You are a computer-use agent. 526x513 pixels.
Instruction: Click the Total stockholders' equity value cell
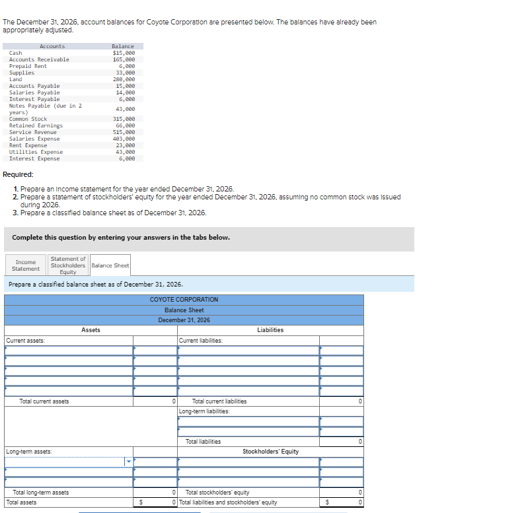[x=342, y=493]
